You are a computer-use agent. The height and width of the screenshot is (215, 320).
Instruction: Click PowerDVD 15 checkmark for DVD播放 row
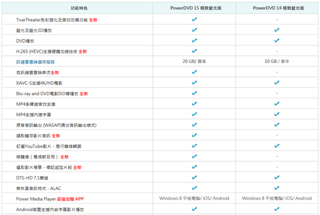194,40
